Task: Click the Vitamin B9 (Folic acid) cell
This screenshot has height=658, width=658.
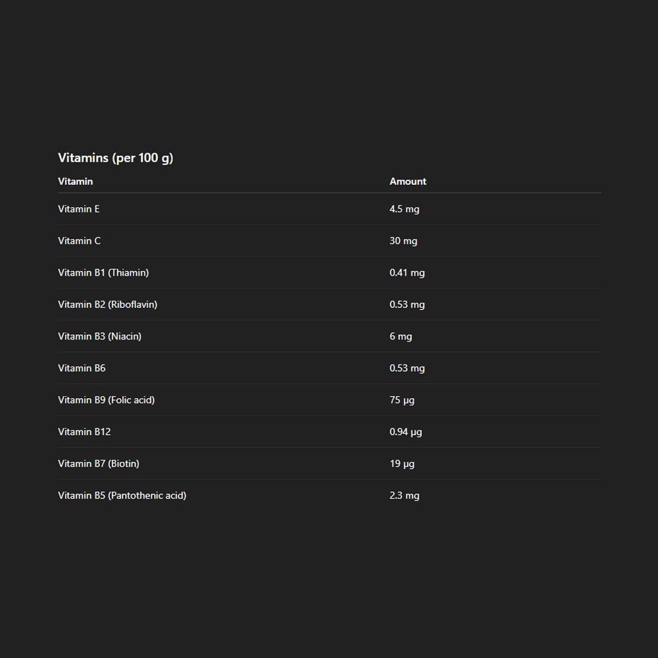Action: pyautogui.click(x=106, y=400)
